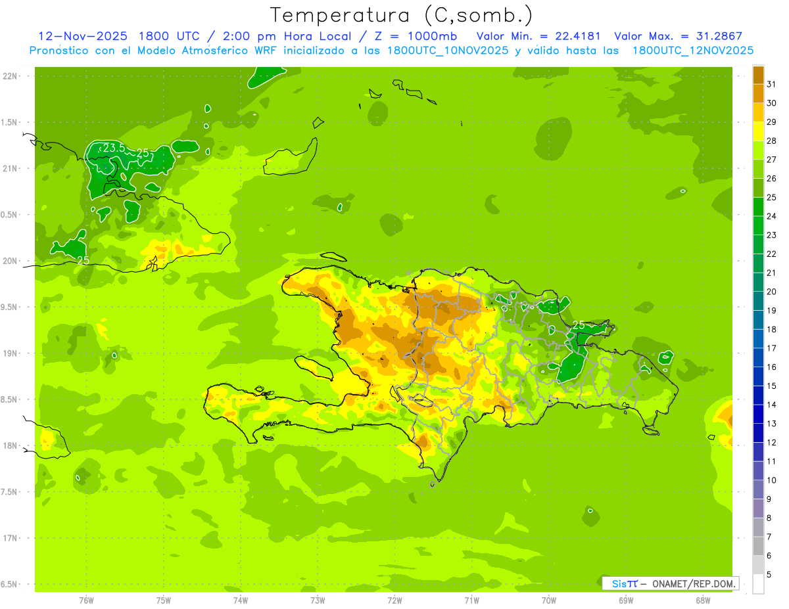The image size is (789, 609).
Task: Click the 25 contour label in eastern Dominican Republic
Action: tap(579, 325)
